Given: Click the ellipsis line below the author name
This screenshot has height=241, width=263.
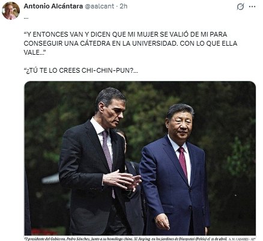Looking at the screenshot, I should 26,17.
